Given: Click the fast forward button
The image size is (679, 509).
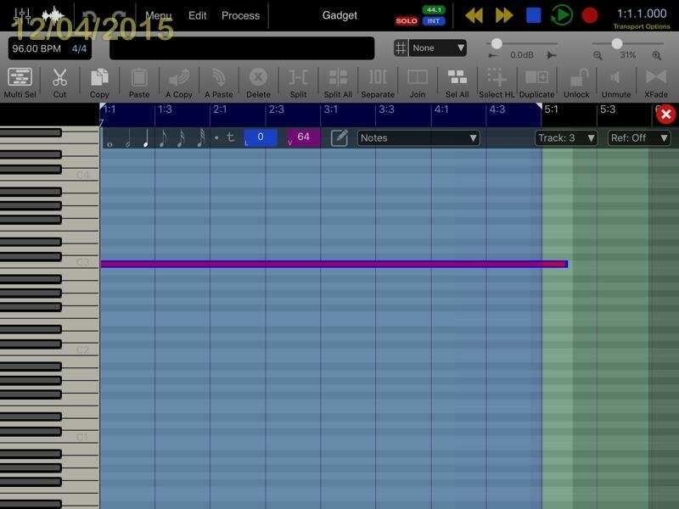Looking at the screenshot, I should point(504,15).
